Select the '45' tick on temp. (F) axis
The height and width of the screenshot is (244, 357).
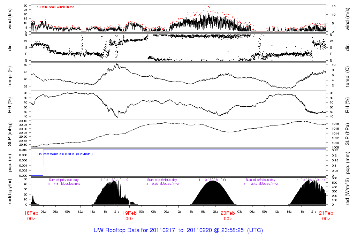tap(25, 72)
